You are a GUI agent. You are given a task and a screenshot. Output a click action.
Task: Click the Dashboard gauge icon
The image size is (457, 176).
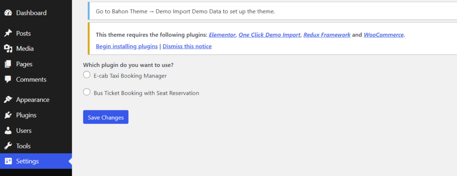coord(8,13)
